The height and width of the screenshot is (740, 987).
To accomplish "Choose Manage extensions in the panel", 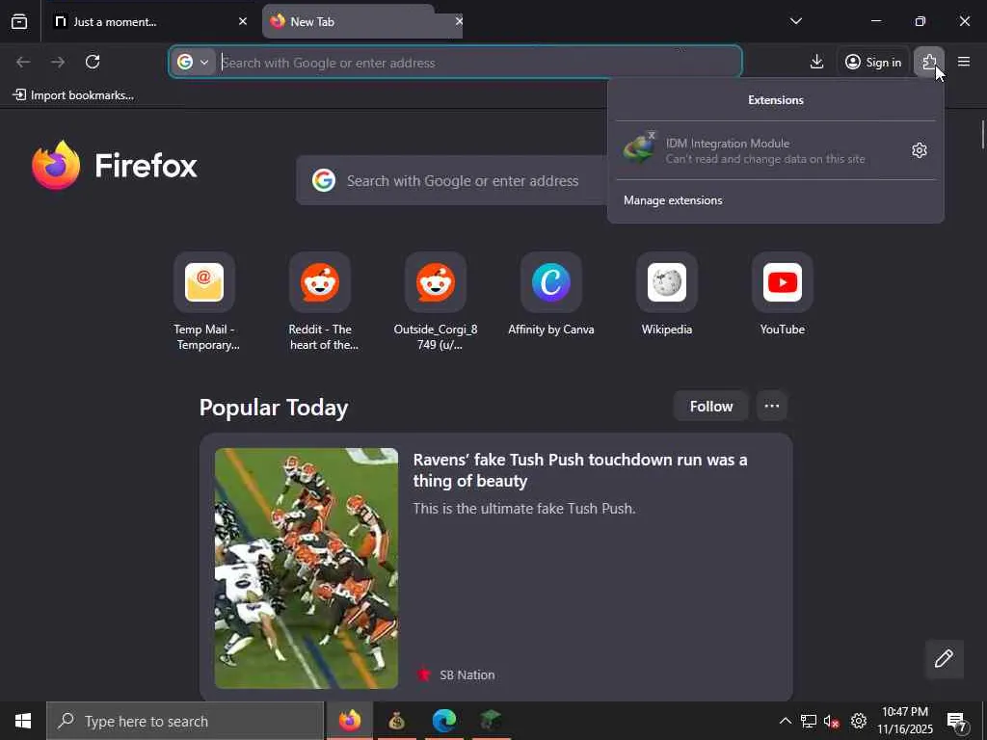I will point(776,200).
